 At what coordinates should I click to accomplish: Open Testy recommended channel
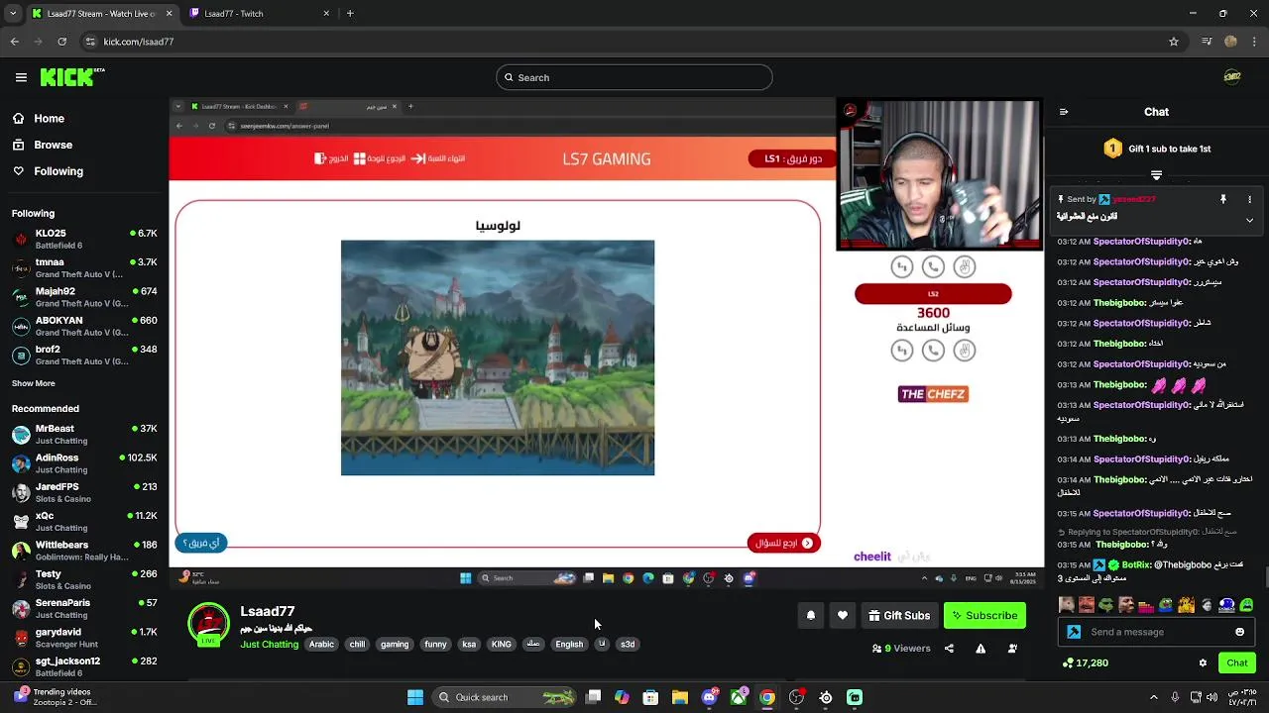(84, 579)
